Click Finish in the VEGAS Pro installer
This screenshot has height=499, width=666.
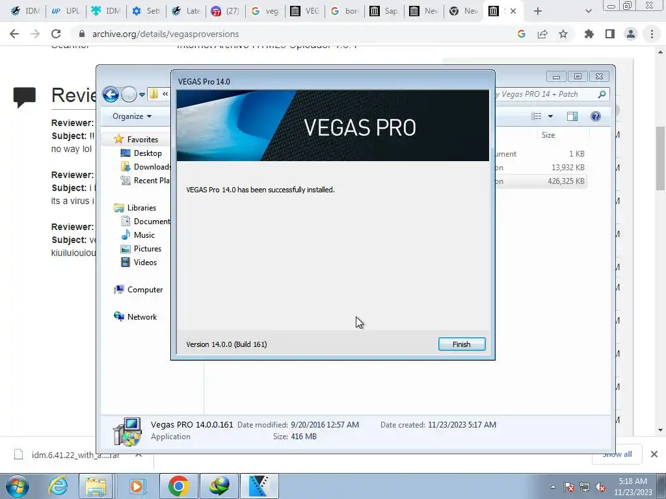point(462,344)
